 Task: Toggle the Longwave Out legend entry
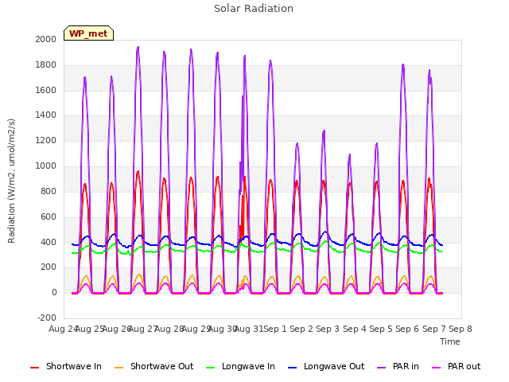pos(326,366)
